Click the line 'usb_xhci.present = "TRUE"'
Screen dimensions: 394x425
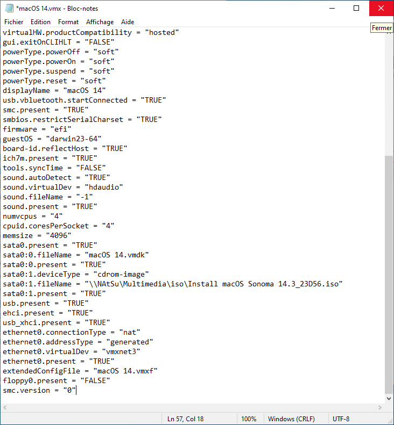click(x=56, y=322)
